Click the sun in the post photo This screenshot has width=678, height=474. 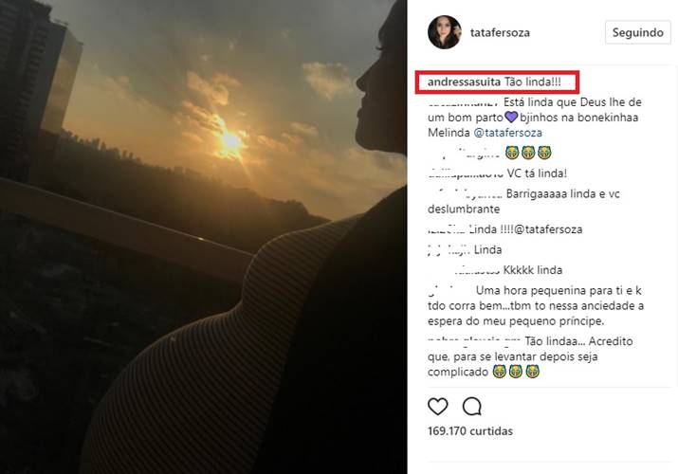(230, 139)
